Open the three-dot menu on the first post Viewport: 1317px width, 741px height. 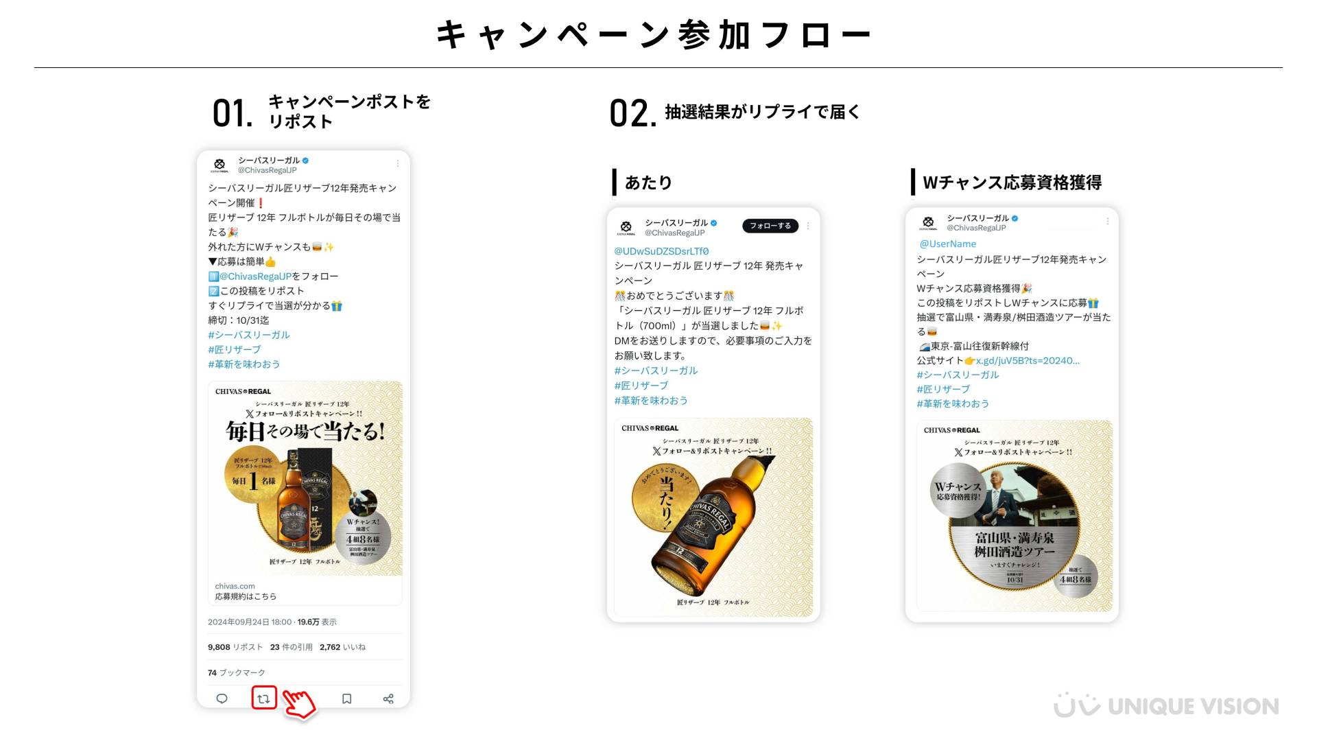[x=397, y=163]
